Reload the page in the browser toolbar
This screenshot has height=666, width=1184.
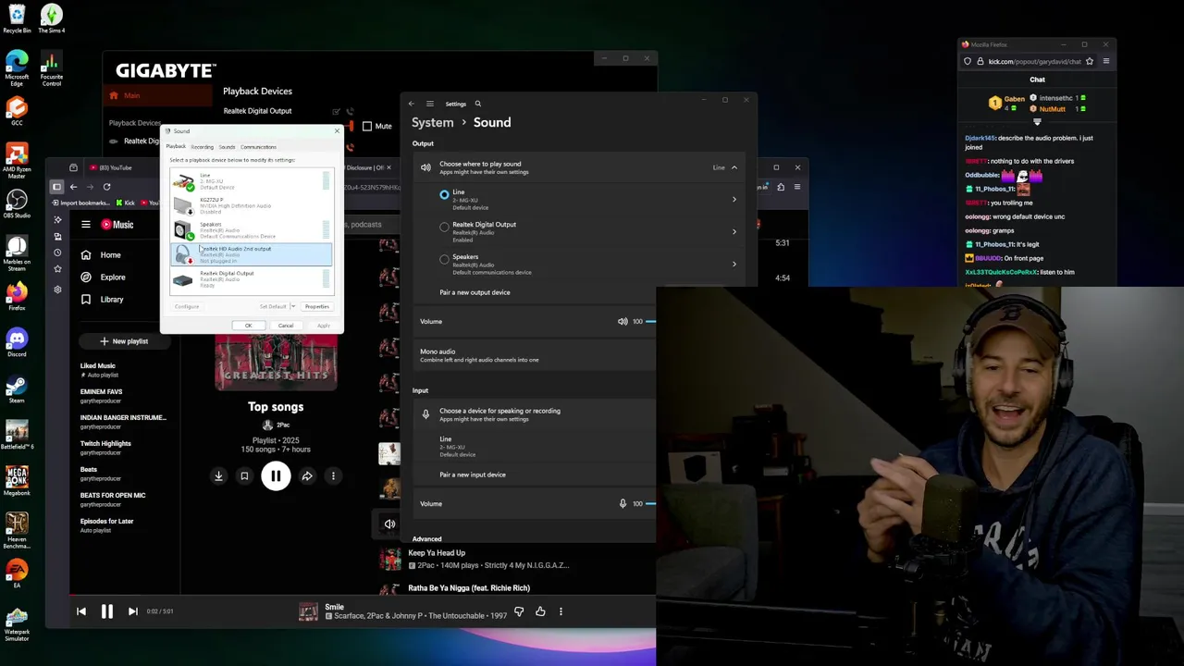click(x=106, y=187)
